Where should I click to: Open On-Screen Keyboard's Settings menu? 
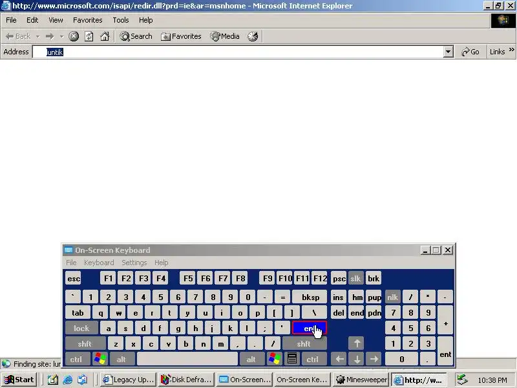pyautogui.click(x=134, y=263)
